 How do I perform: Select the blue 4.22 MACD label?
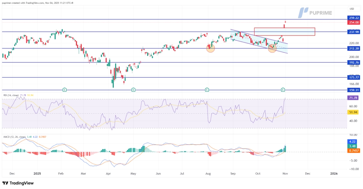point(352,142)
